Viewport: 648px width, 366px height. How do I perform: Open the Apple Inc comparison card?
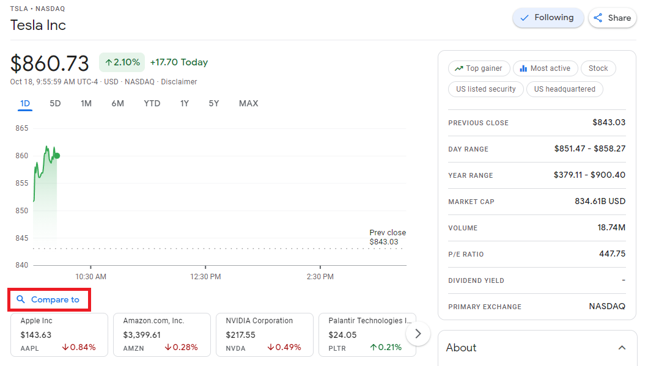pyautogui.click(x=59, y=335)
